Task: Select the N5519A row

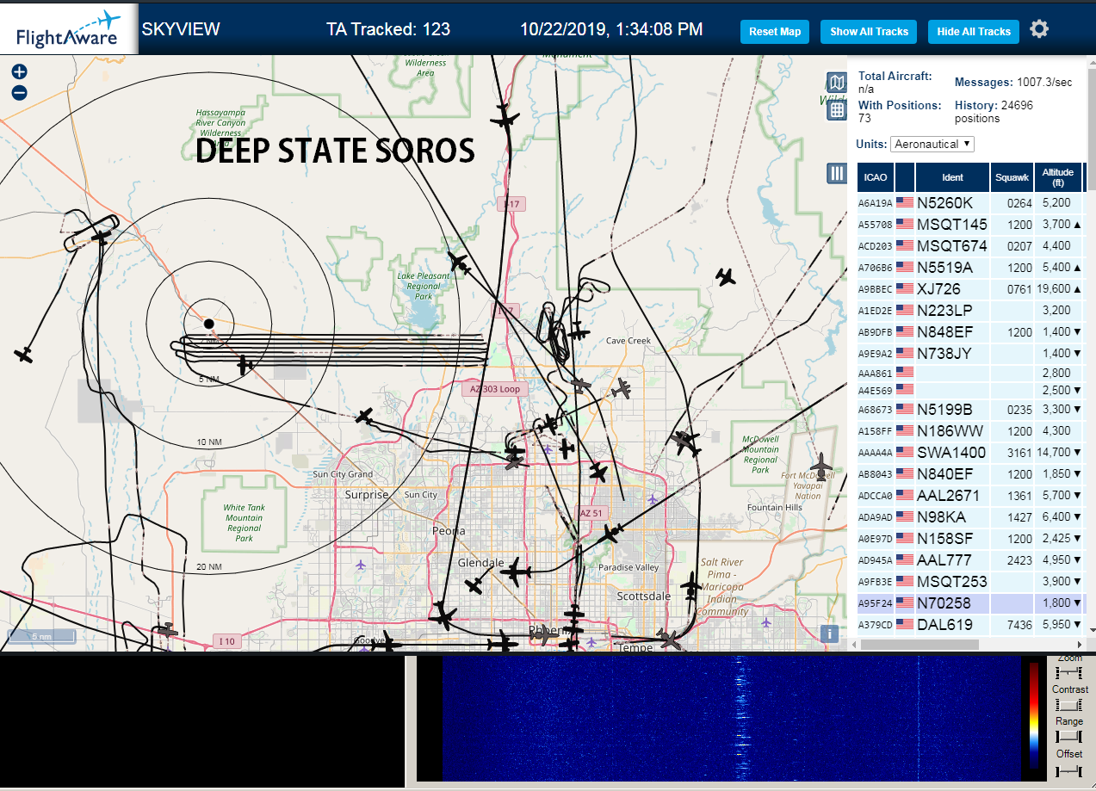Action: pyautogui.click(x=970, y=267)
